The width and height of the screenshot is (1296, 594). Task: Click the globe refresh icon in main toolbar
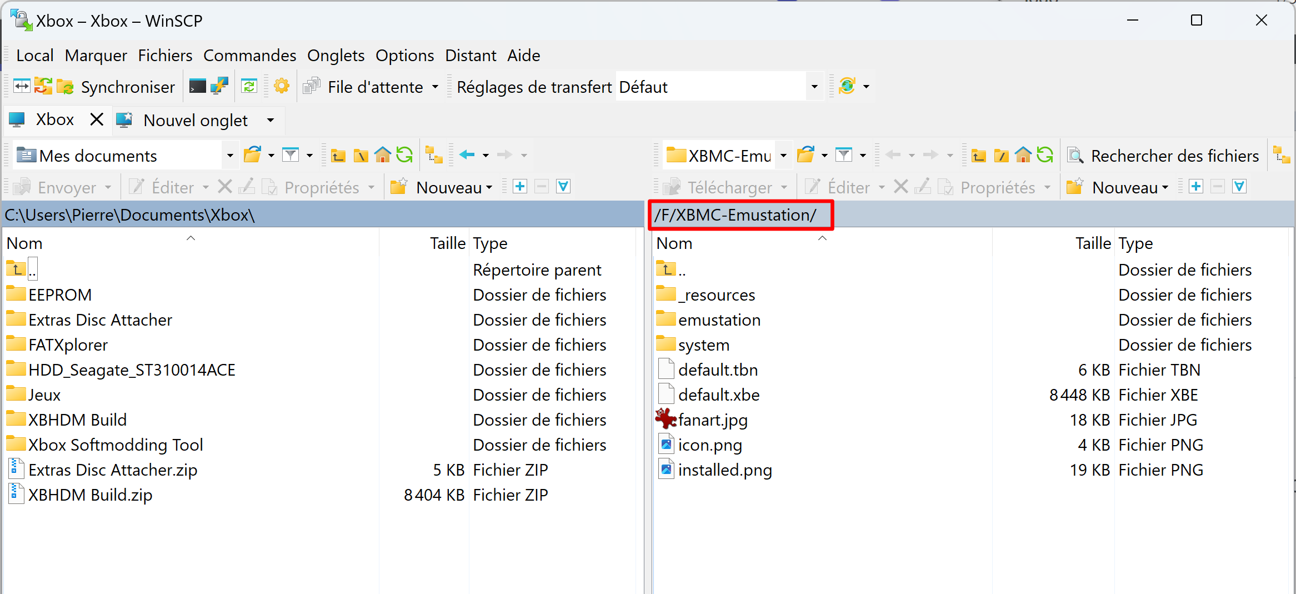tap(847, 86)
